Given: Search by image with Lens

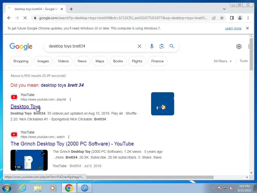Looking at the screenshot, I should pyautogui.click(x=162, y=46).
